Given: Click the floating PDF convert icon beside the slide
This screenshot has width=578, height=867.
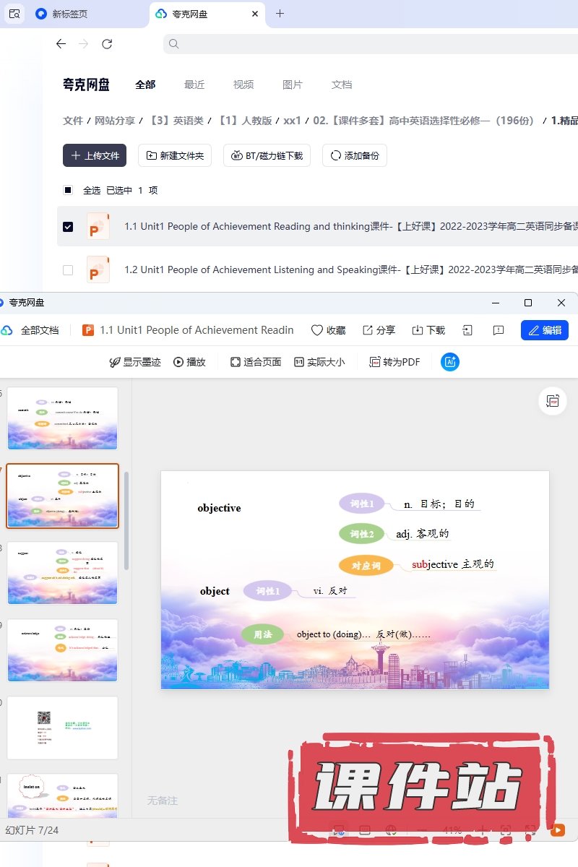Looking at the screenshot, I should pos(553,401).
